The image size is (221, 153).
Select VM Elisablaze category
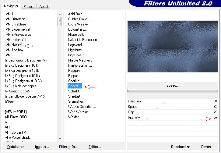(16, 24)
